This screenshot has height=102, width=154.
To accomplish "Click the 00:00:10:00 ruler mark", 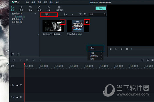I will (x=59, y=66).
